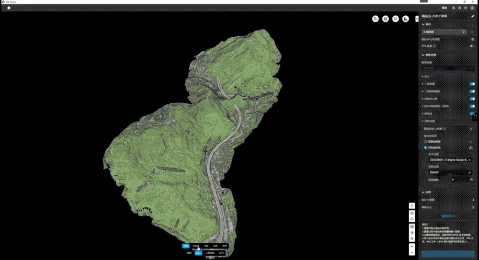The width and height of the screenshot is (479, 260).
Task: Toggle the 二维地图 reconstruction switch
Action: 472,84
